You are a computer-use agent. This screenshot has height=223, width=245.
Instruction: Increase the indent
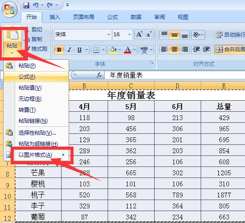click(x=206, y=49)
